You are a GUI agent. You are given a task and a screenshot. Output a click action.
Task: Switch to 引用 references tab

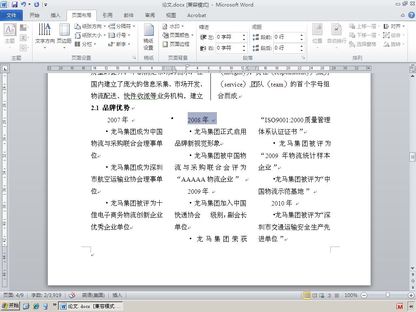[x=107, y=15]
